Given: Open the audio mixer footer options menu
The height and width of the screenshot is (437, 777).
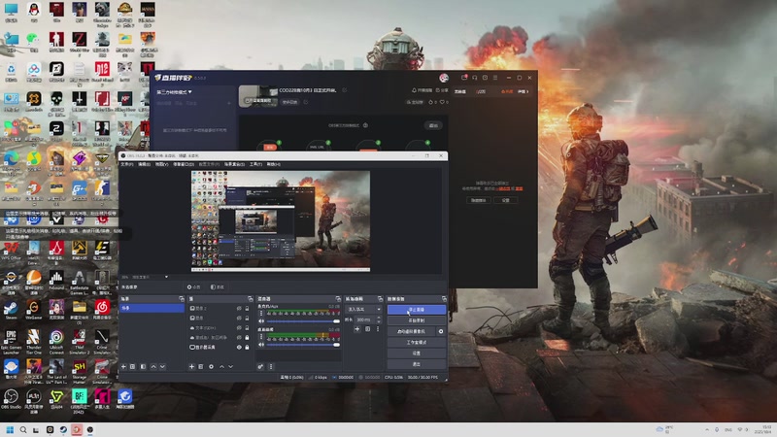Looking at the screenshot, I should [271, 367].
